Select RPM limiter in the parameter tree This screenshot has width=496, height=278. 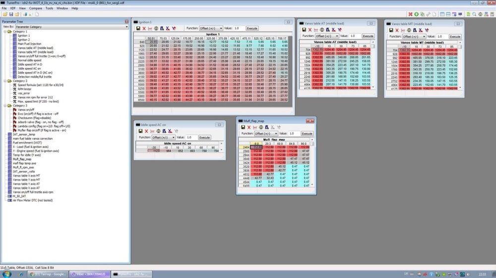24,89
